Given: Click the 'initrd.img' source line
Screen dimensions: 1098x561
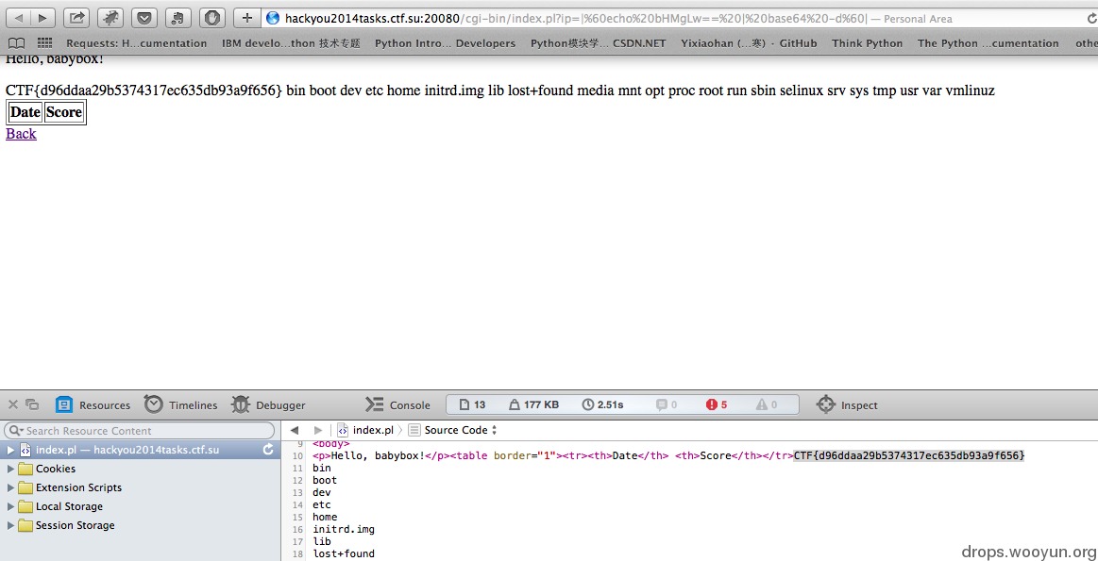Looking at the screenshot, I should coord(344,530).
